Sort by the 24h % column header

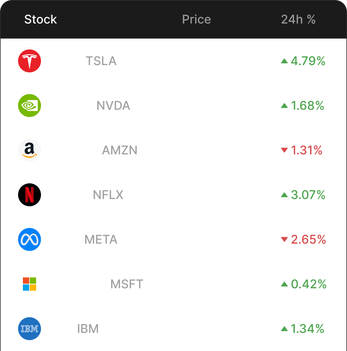click(298, 19)
